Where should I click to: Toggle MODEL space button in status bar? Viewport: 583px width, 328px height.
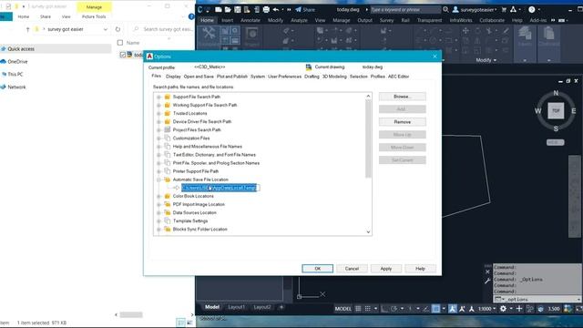click(x=343, y=309)
